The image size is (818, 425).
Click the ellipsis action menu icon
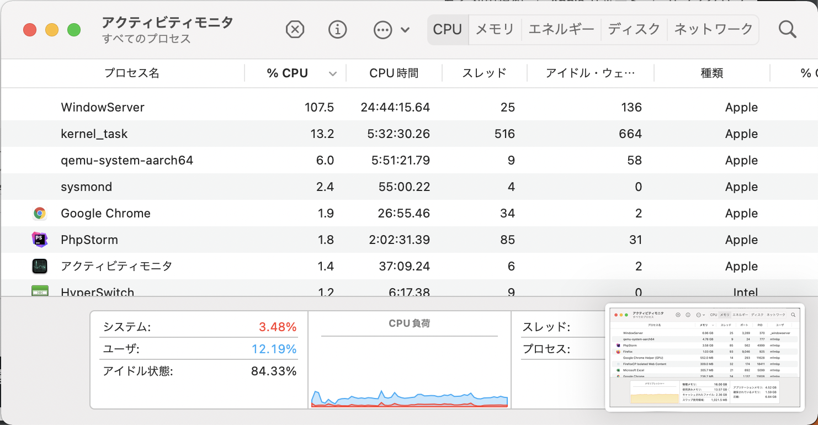point(383,29)
